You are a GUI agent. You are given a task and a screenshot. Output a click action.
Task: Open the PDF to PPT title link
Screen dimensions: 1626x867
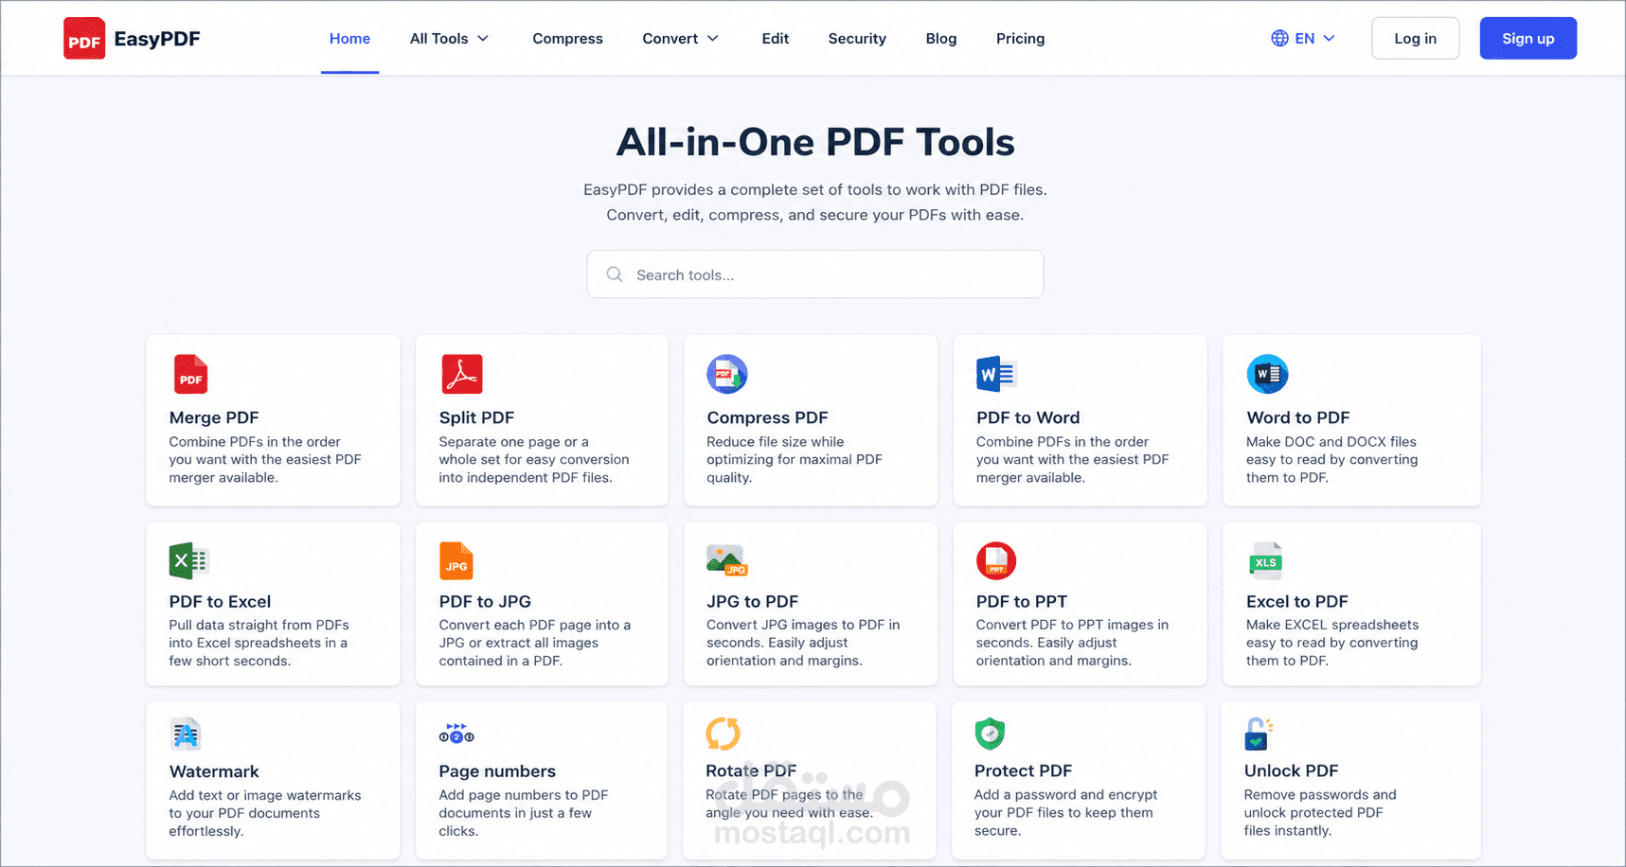[1021, 601]
